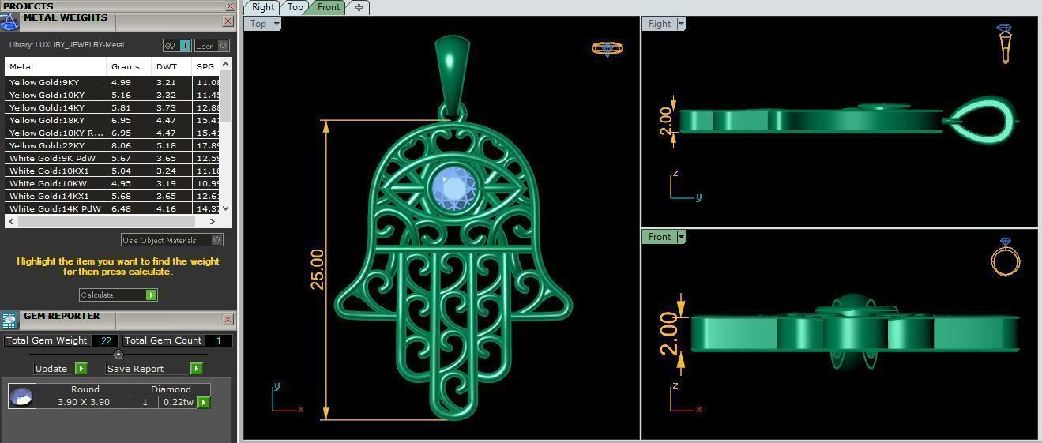
Task: Click the green arrow next to Update
Action: tap(81, 368)
